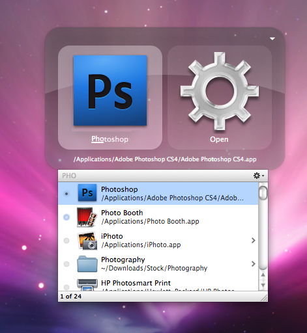
Task: Click the /Applications/iPhoto.app path
Action: (141, 245)
